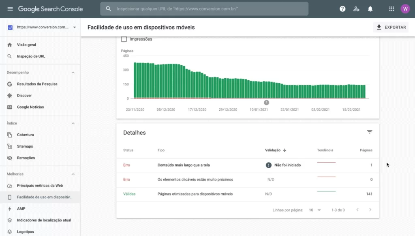Go to next page of details table
Screen dimensions: 415x236
pyautogui.click(x=370, y=210)
